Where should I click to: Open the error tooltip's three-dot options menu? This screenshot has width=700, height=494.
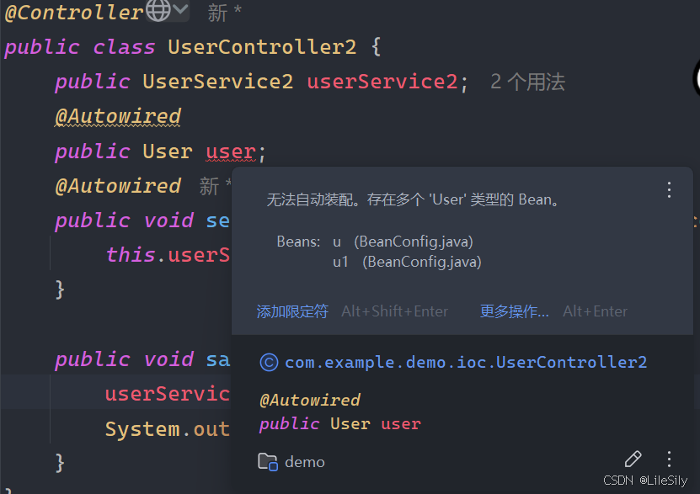point(669,189)
